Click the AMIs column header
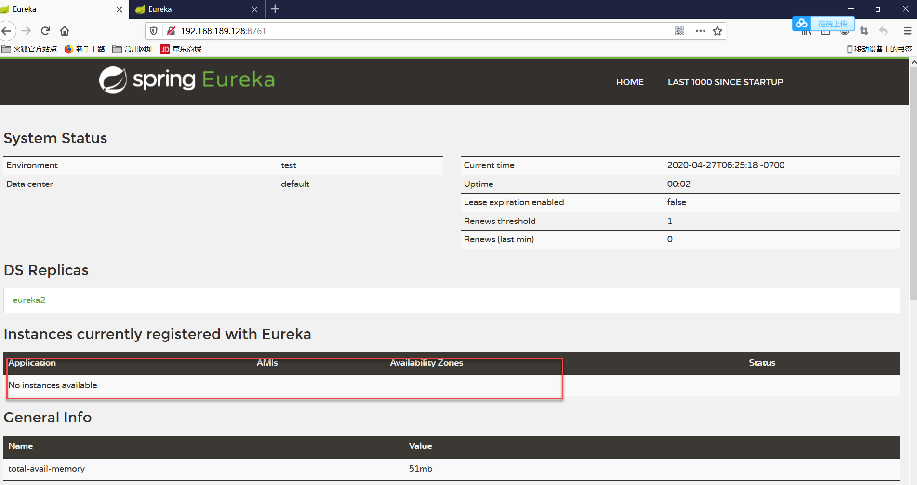 coord(267,363)
